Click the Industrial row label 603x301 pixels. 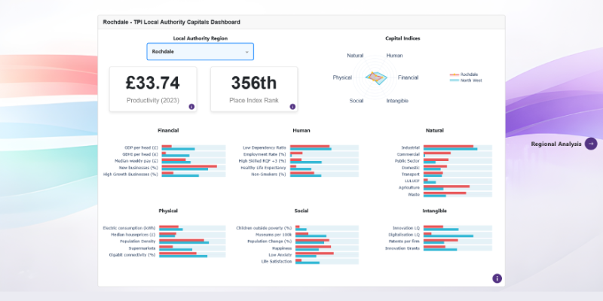[x=410, y=147]
